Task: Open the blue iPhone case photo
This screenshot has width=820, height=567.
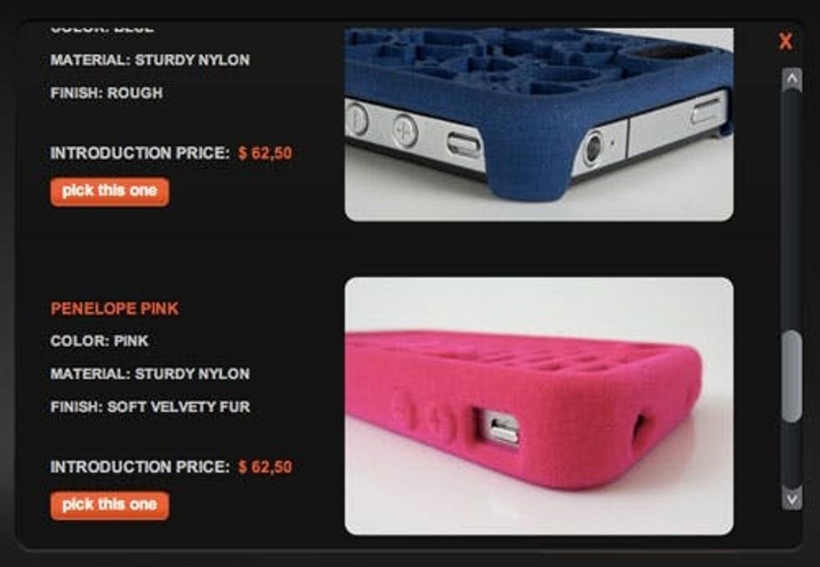Action: point(539,125)
